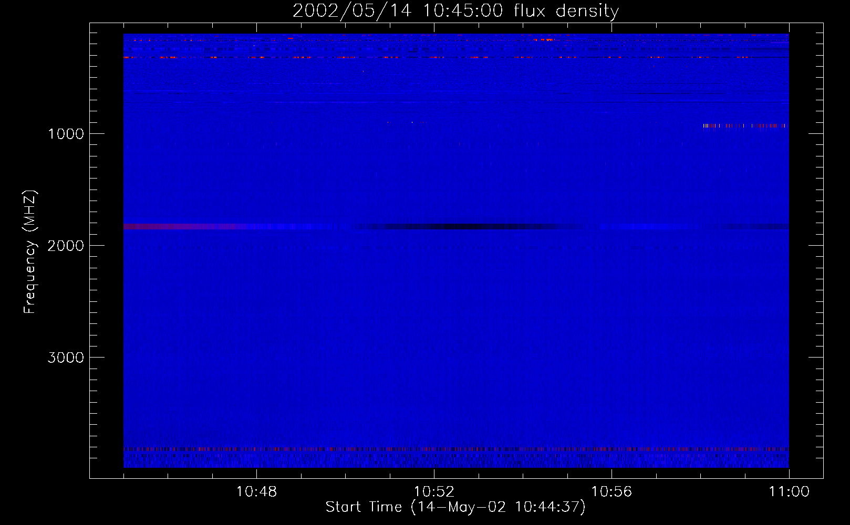Click the plot title '2002/05/14 10:45:00 flux density'
This screenshot has height=525, width=850.
[x=455, y=11]
